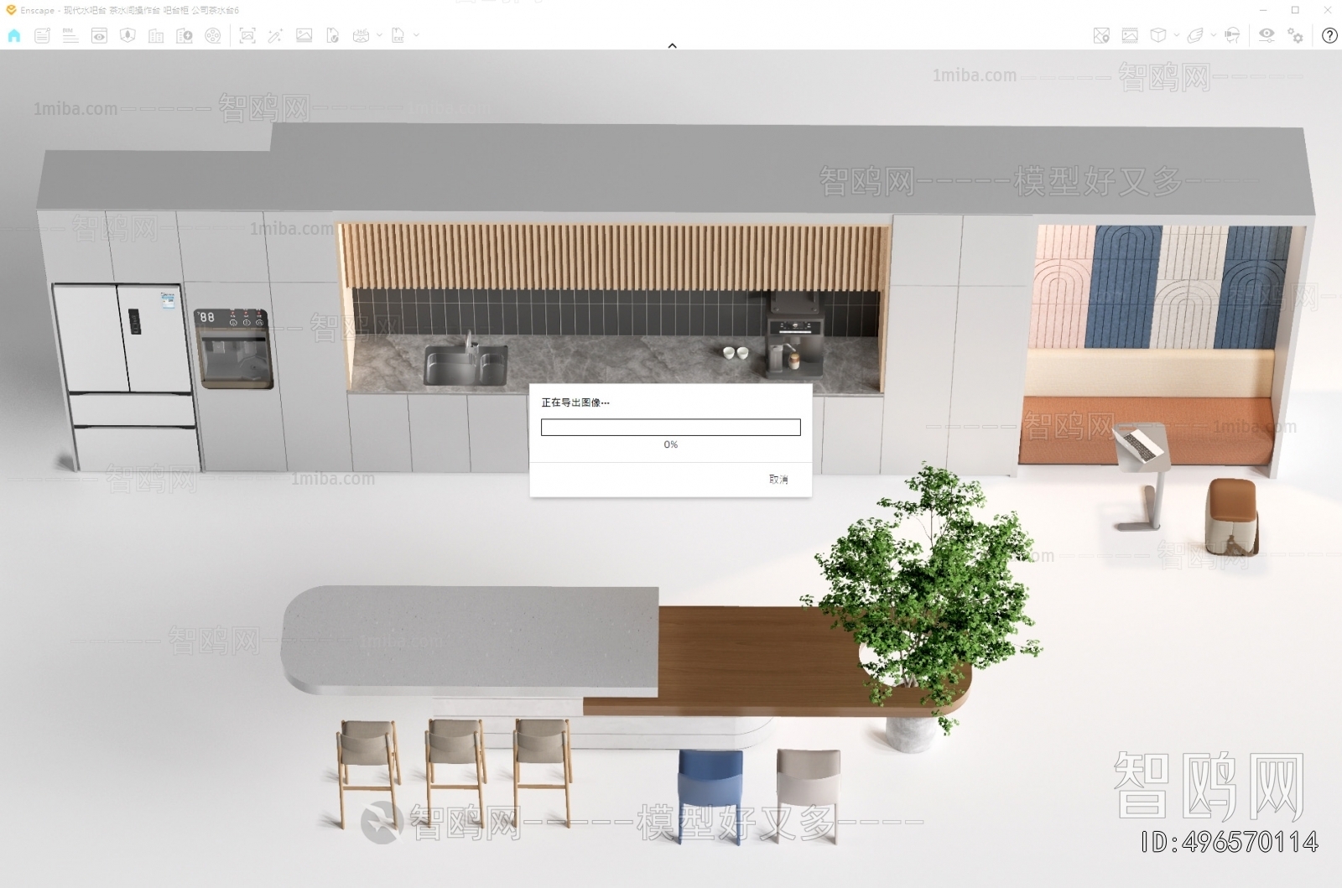Take a screenshot with the capture icon
Screen dimensions: 1342x888
coord(248,35)
